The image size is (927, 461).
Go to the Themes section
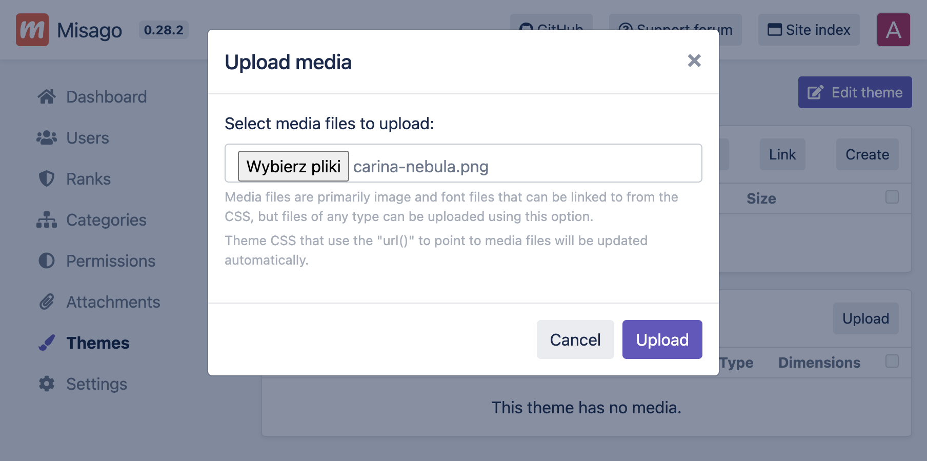click(x=97, y=343)
